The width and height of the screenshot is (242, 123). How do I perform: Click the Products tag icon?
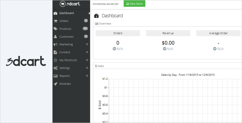click(x=55, y=29)
